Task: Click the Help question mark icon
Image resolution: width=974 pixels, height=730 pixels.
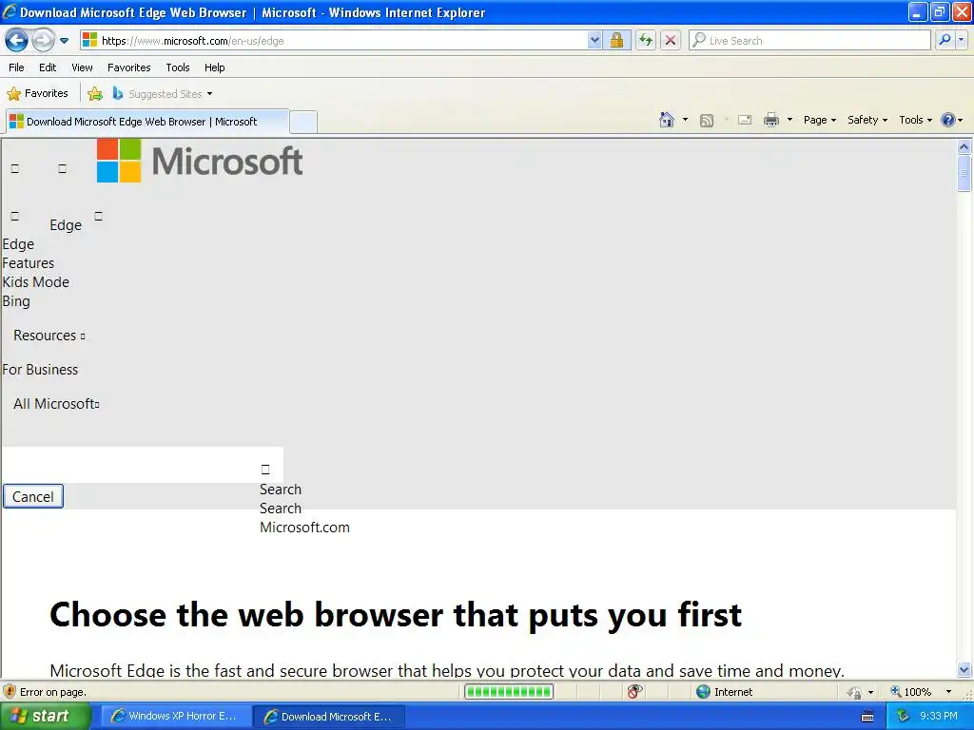Action: point(948,120)
